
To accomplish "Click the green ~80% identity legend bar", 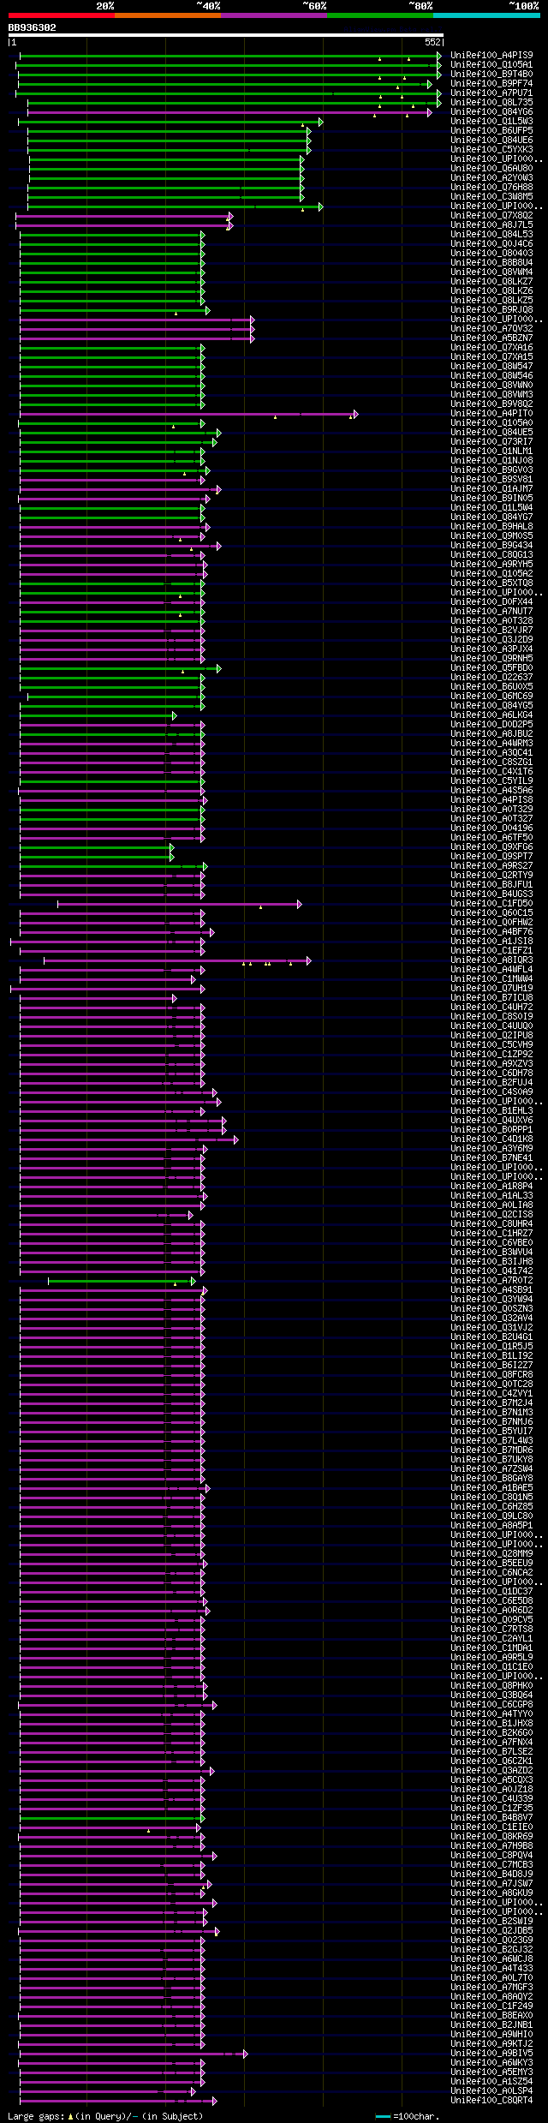I will tap(379, 15).
